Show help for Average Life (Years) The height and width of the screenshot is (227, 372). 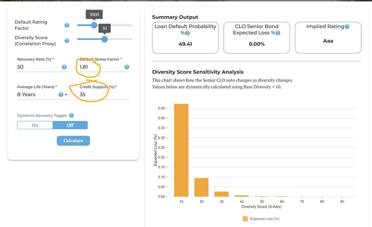61,95
